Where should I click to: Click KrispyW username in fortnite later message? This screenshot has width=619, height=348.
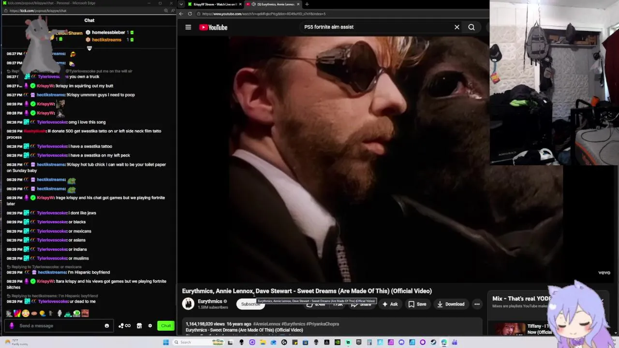click(46, 198)
